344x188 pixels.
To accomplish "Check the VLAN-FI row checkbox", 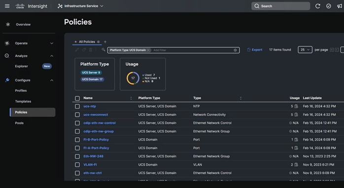I will 77,165.
